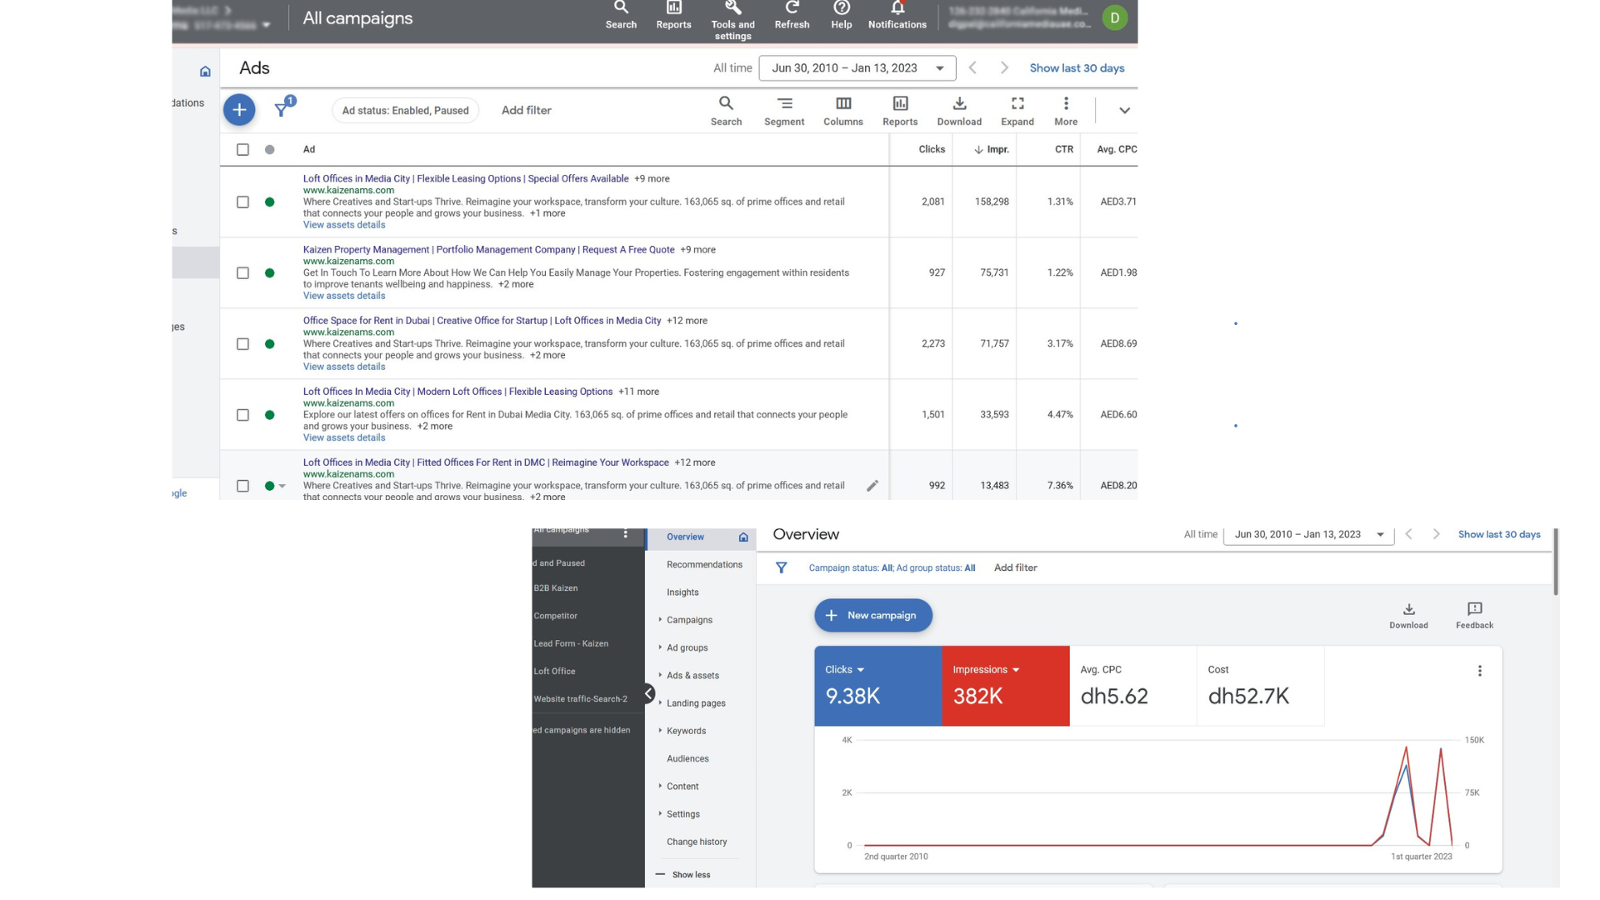This screenshot has height=900, width=1600.
Task: Click the Feedback icon in Overview panel
Action: pyautogui.click(x=1473, y=609)
